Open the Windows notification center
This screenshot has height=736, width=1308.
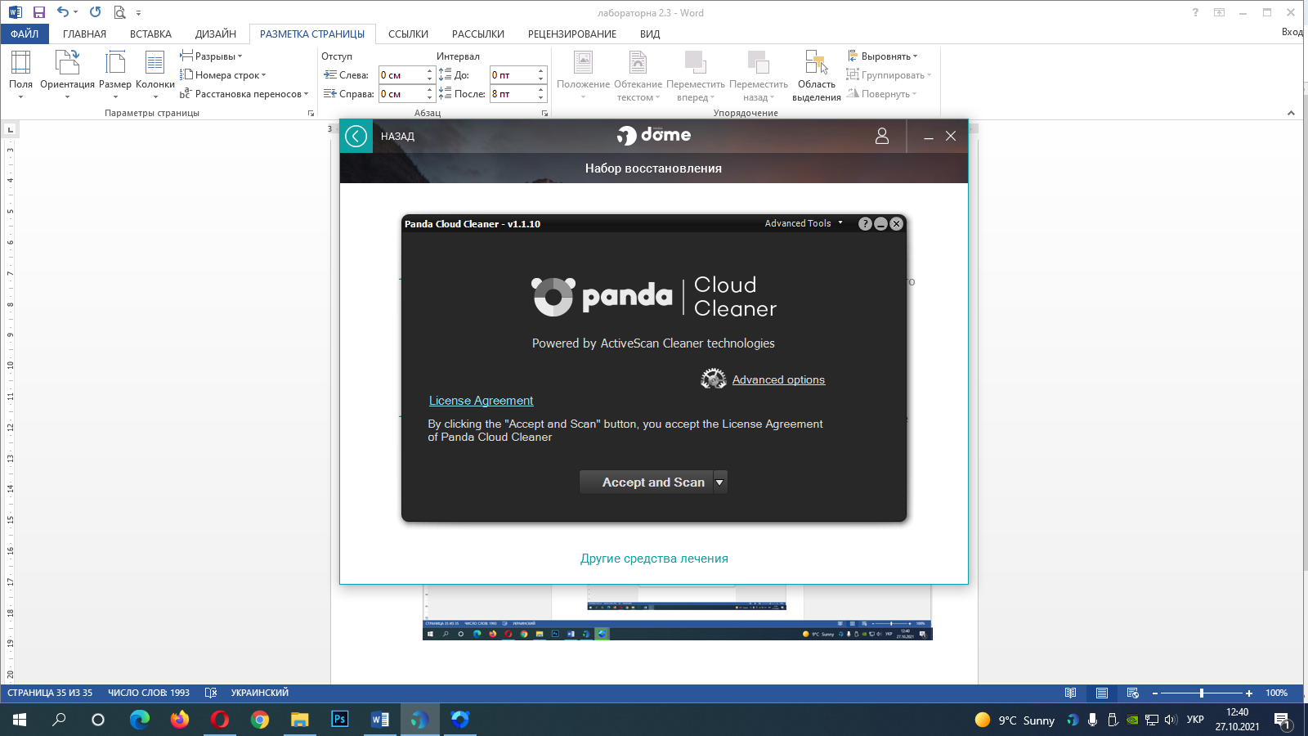pyautogui.click(x=1282, y=720)
